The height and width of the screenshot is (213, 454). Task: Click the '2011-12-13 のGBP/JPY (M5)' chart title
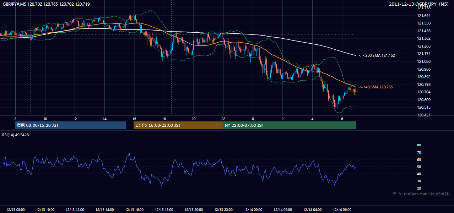420,4
